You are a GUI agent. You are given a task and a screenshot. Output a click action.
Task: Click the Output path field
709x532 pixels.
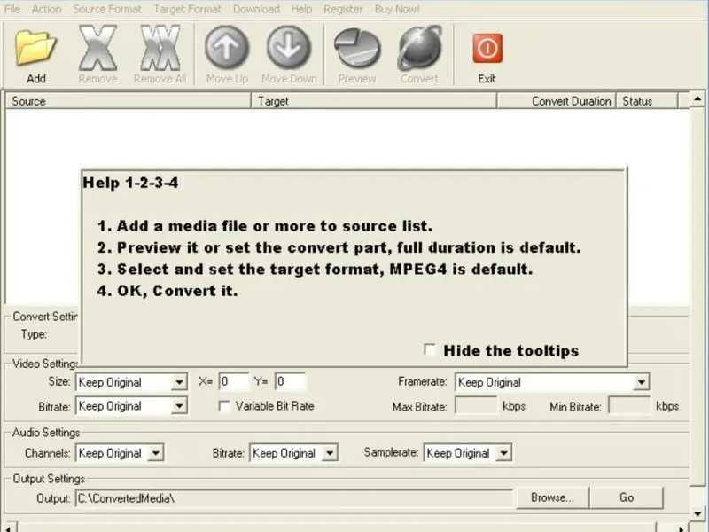click(294, 498)
